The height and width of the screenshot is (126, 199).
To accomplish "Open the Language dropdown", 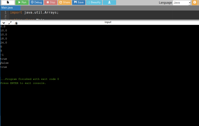I will [x=182, y=3].
